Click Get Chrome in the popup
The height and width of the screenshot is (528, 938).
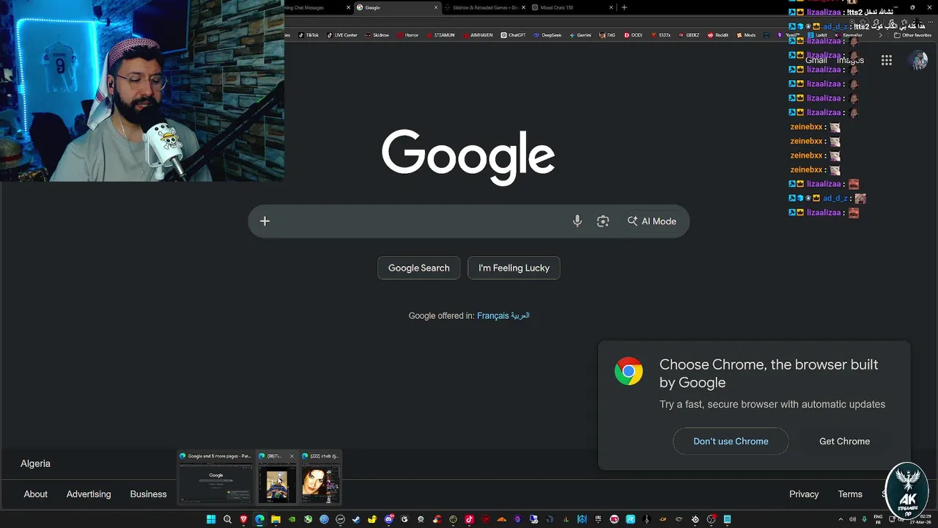[x=844, y=441]
